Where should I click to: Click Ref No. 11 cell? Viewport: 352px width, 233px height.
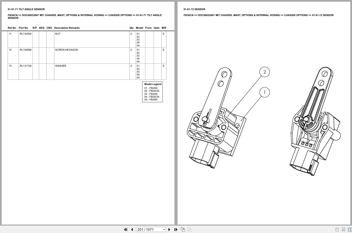13,39
